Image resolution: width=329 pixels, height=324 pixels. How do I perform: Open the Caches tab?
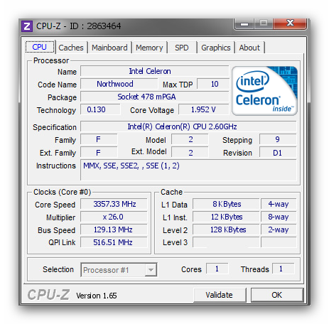pos(71,48)
